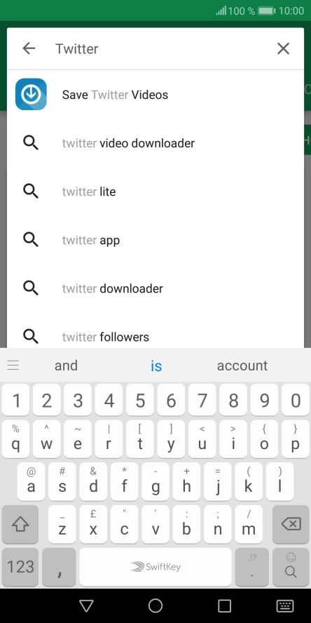Choose the 'twitter app' search suggestion

pos(155,240)
